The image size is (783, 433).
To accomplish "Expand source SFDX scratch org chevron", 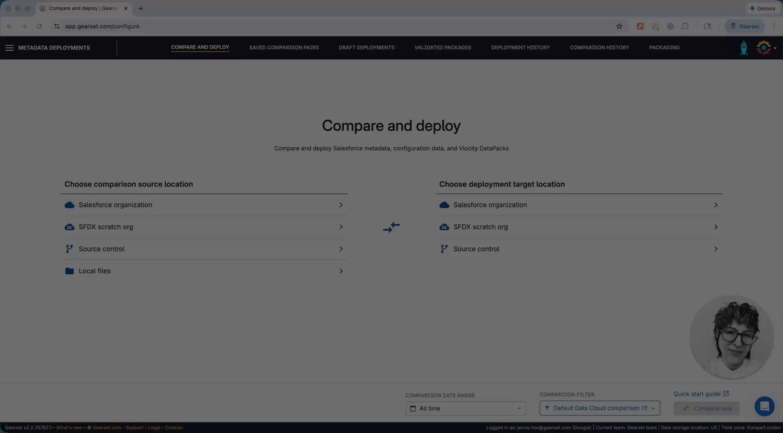I will (x=341, y=227).
